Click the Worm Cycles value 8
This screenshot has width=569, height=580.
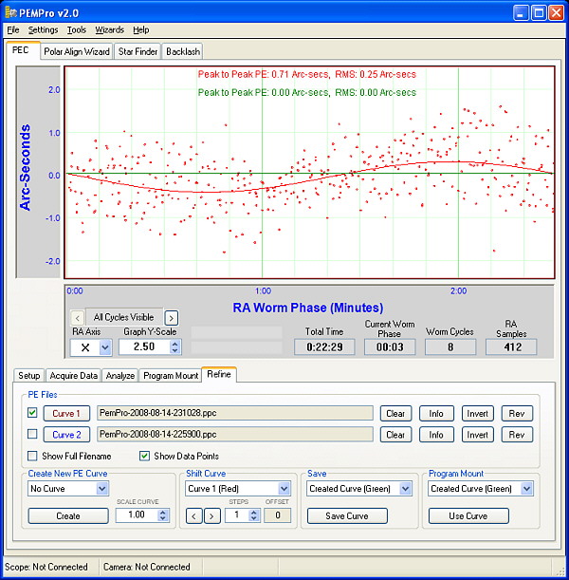pyautogui.click(x=450, y=347)
